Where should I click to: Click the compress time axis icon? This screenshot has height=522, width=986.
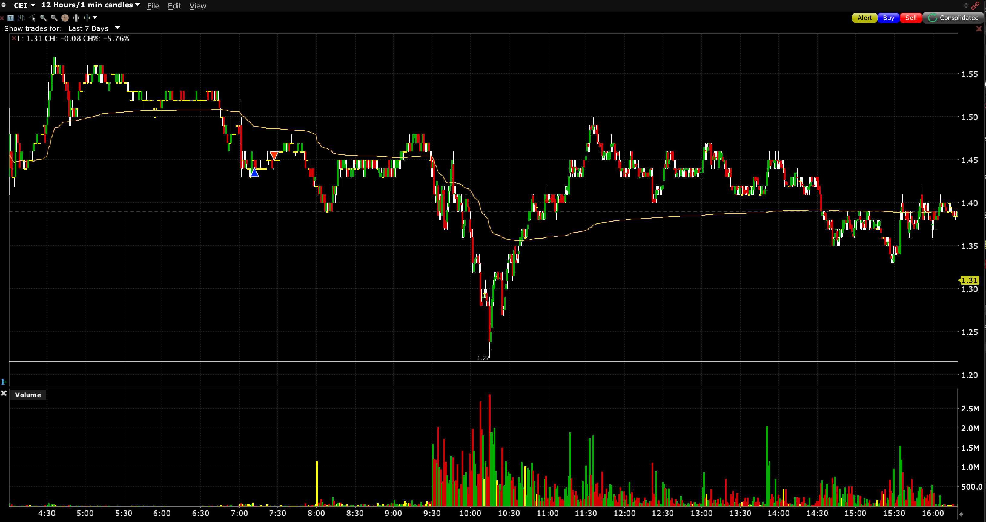click(x=87, y=18)
